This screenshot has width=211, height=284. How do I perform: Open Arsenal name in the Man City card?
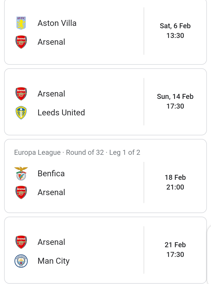pos(51,242)
